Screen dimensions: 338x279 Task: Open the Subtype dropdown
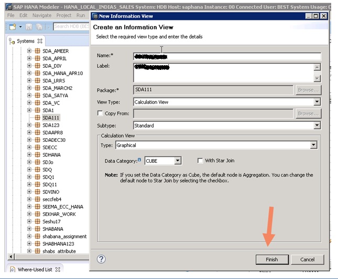pos(317,126)
